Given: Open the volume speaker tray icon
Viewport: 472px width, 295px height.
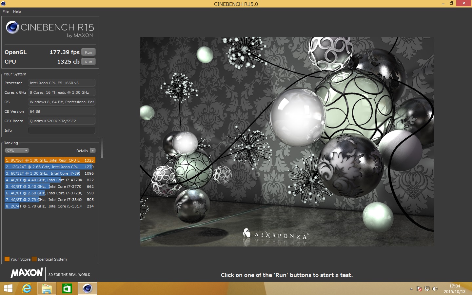Looking at the screenshot, I should click(x=435, y=289).
